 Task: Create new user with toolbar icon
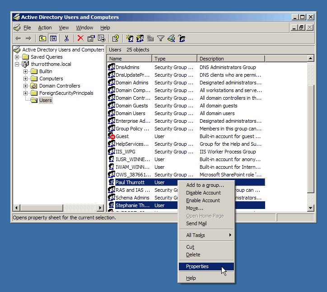click(x=130, y=38)
